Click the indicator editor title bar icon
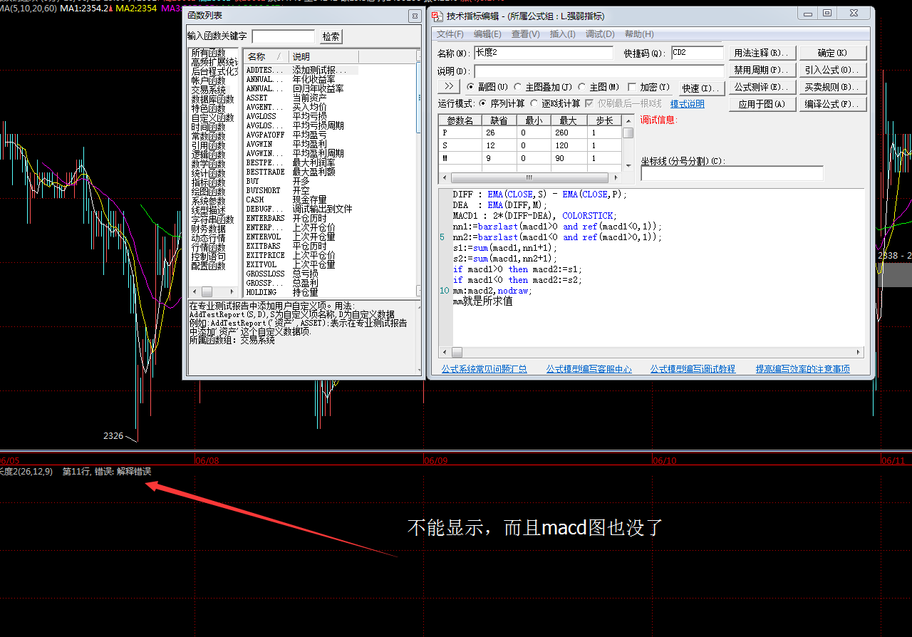This screenshot has width=912, height=637. 437,16
